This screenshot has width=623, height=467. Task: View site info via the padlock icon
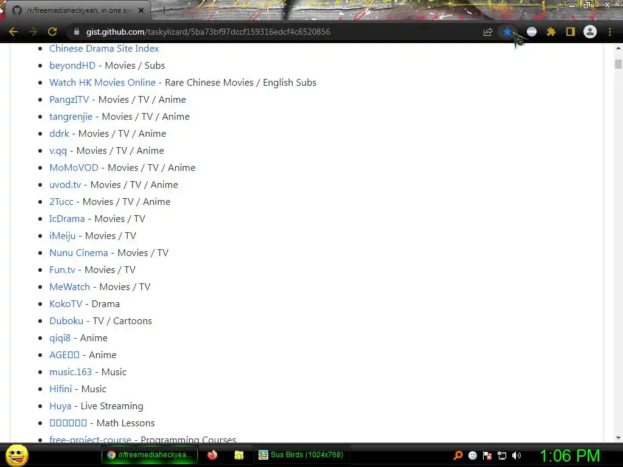76,32
